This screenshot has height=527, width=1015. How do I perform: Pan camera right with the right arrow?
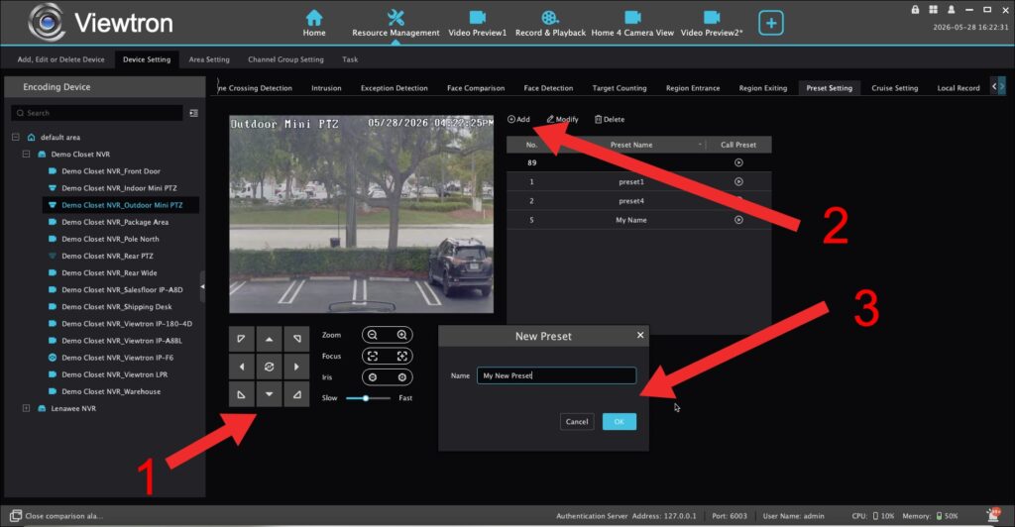pos(296,367)
